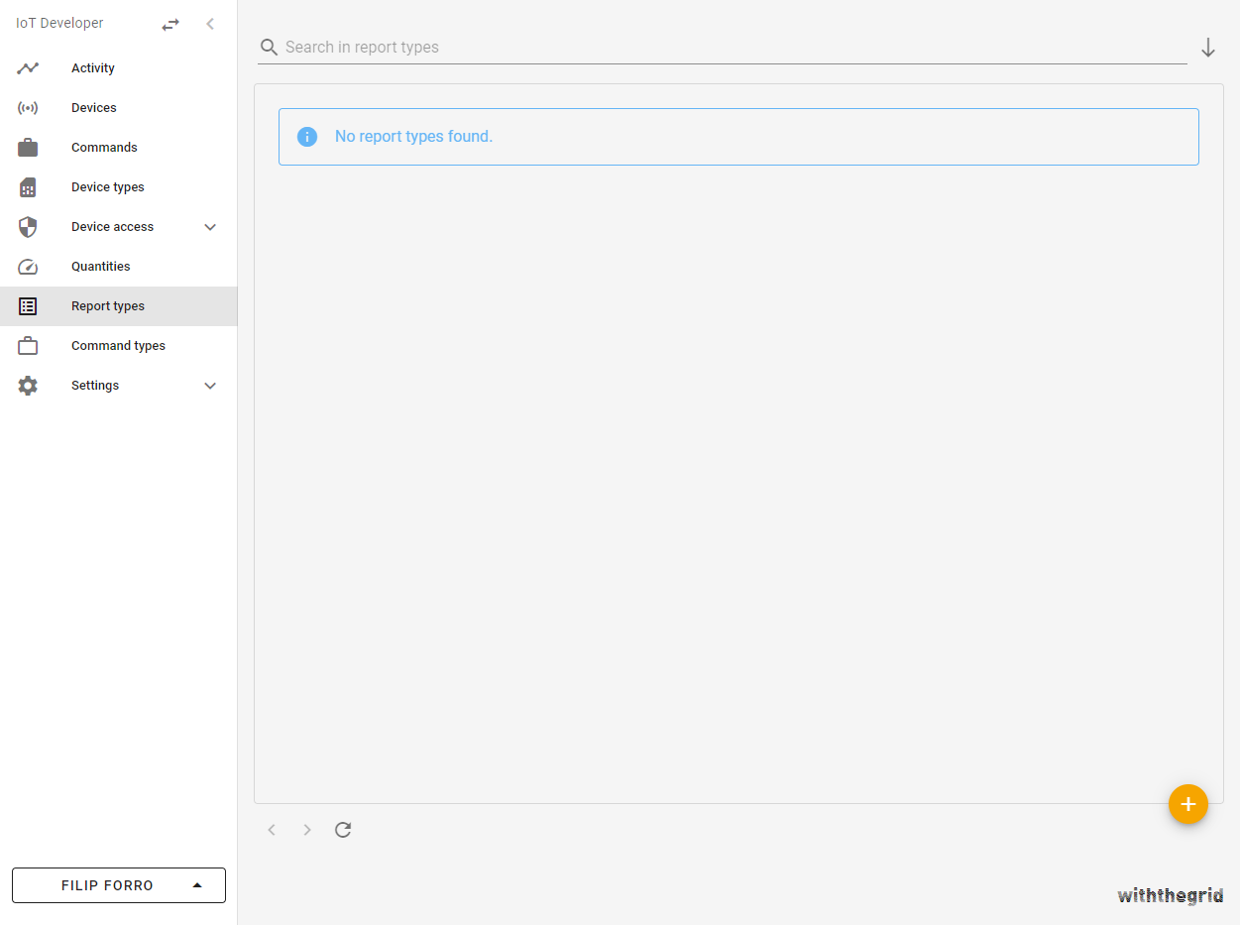Viewport: 1240px width, 925px height.
Task: Create a new report type with the plus button
Action: pyautogui.click(x=1188, y=804)
